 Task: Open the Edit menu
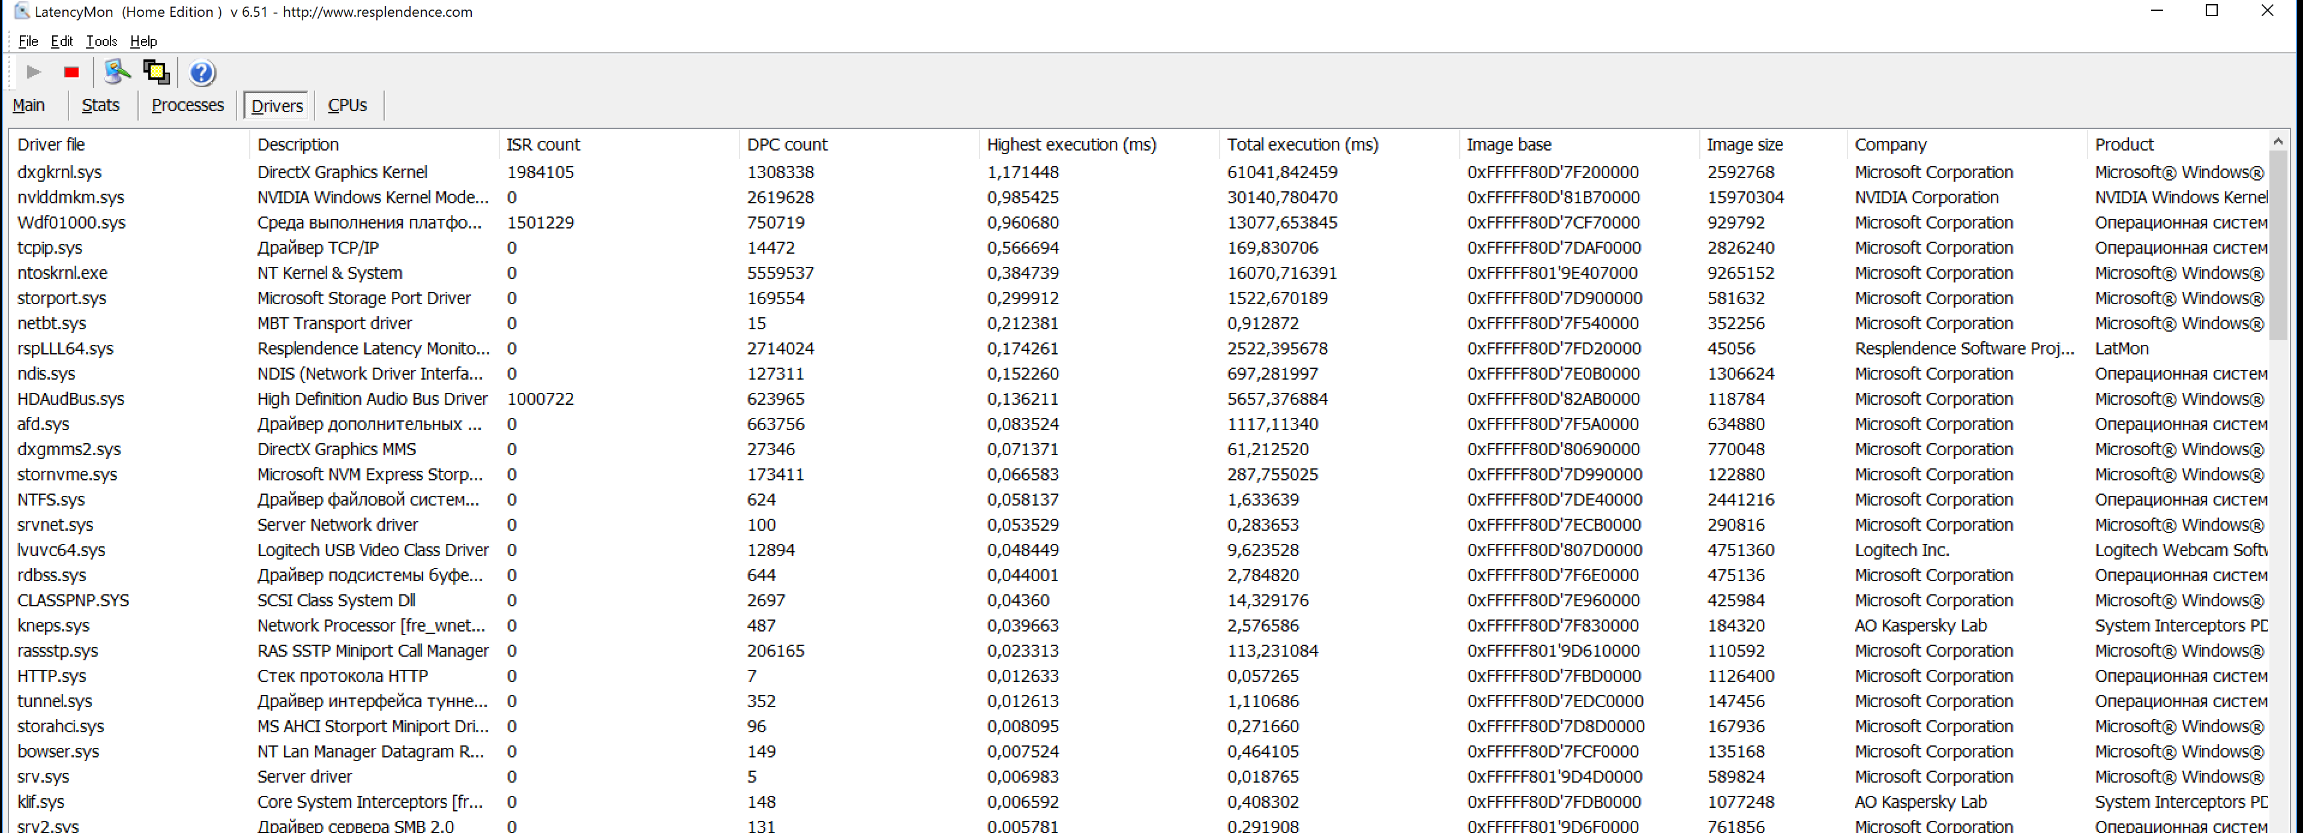coord(62,41)
